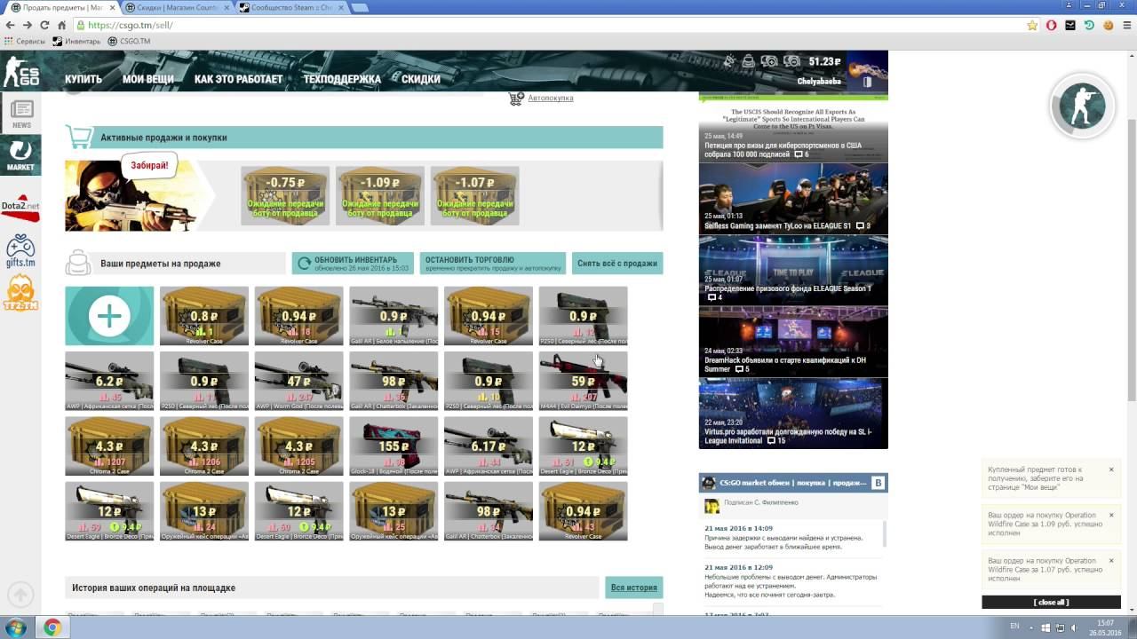Open news about visa petition for esports
This screenshot has height=639, width=1137.
[x=793, y=128]
